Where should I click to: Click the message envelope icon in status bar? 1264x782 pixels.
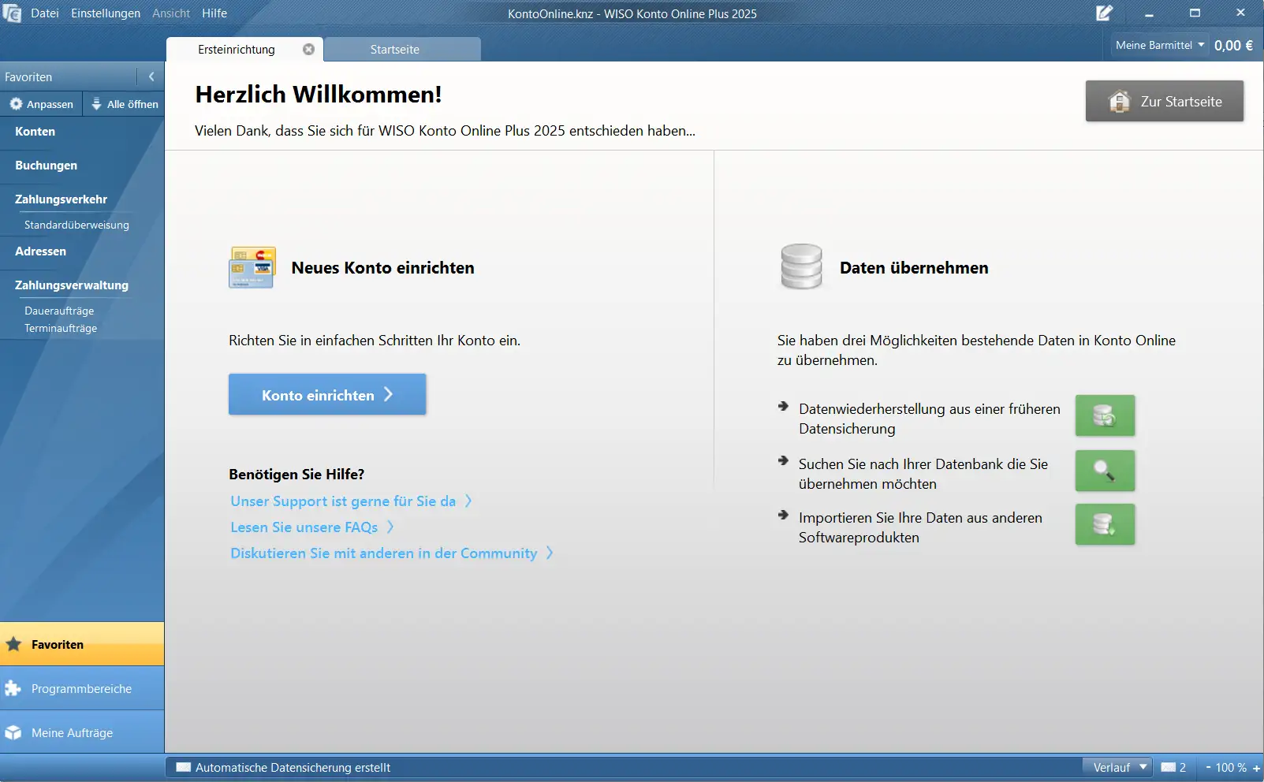pos(1169,767)
